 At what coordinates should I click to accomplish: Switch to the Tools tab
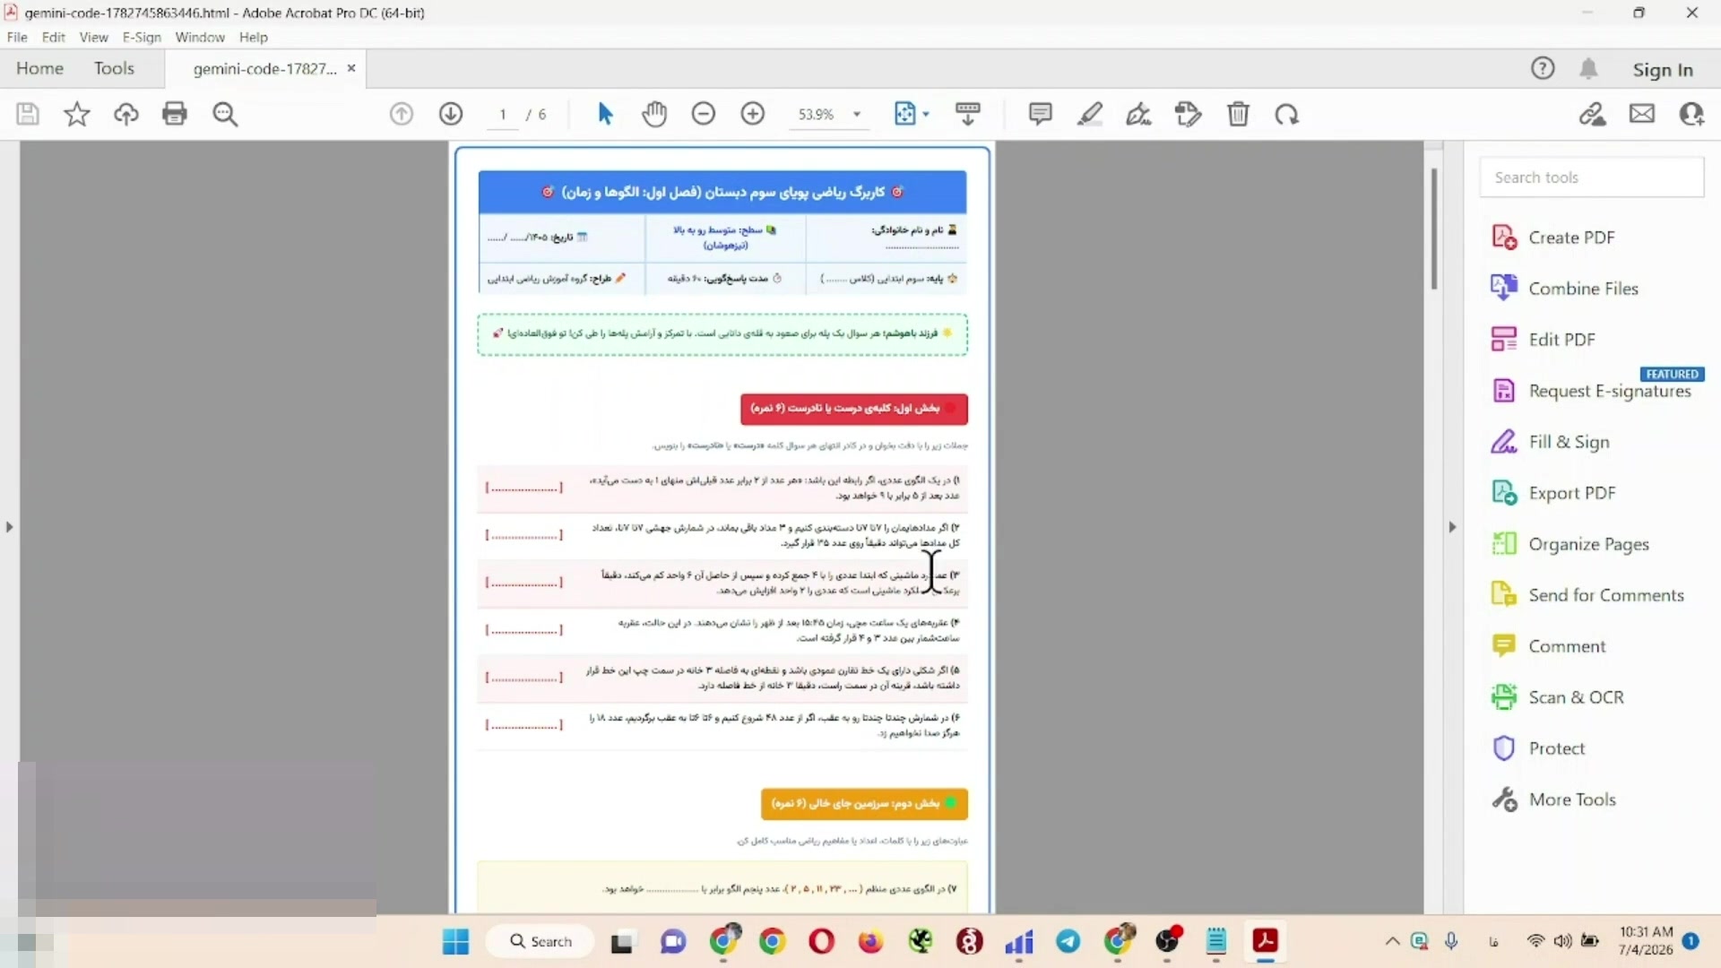click(x=114, y=68)
